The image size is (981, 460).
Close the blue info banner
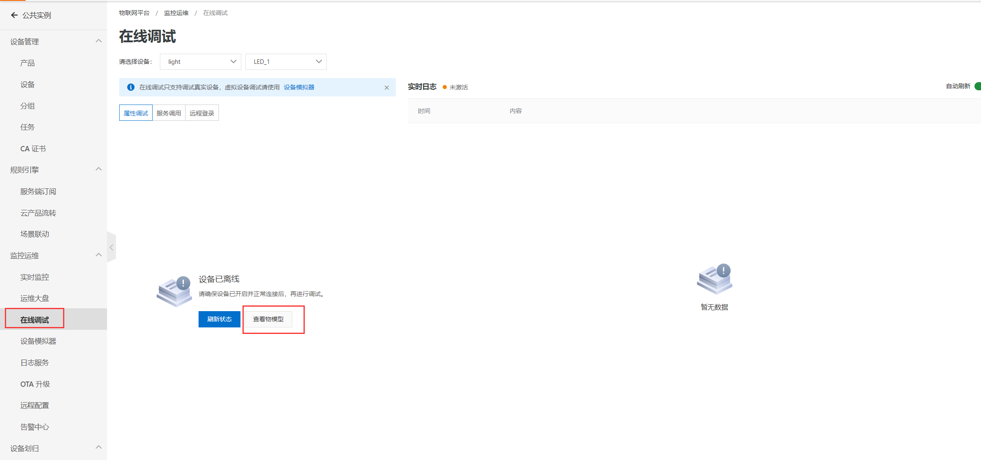tap(387, 87)
